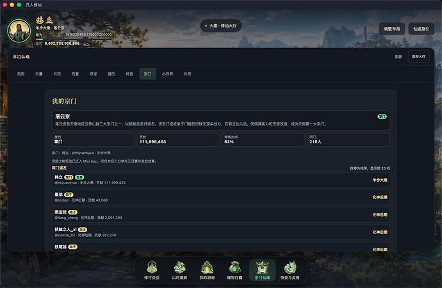Open the 储物行囊 storage bag dock icon
Viewport: 442px width, 288px height.
click(x=234, y=270)
